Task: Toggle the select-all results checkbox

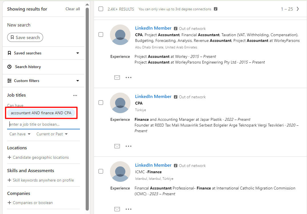Action: tap(101, 9)
